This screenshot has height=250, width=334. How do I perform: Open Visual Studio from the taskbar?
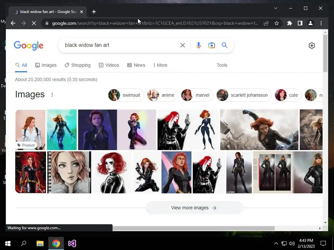(72, 243)
